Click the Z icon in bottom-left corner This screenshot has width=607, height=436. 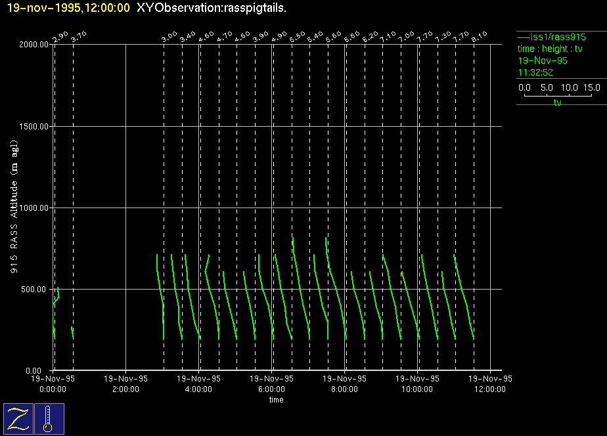(x=18, y=418)
